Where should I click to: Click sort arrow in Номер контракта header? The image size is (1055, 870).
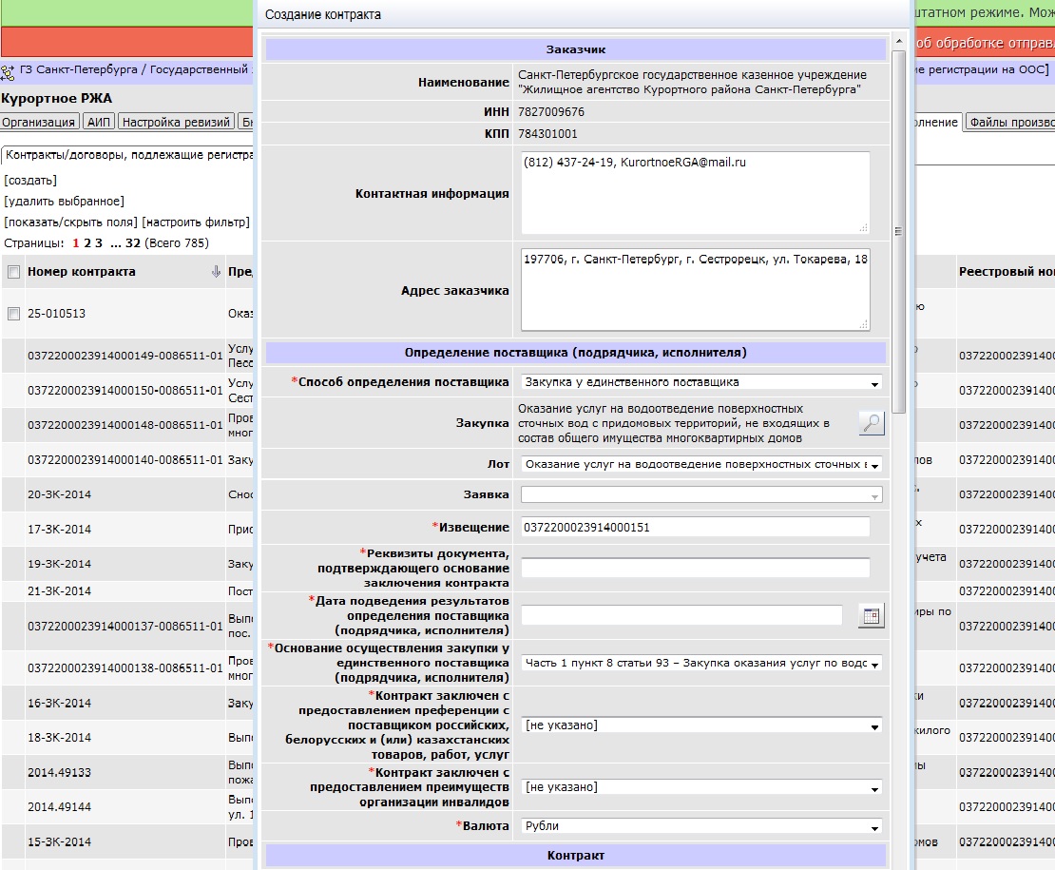point(216,272)
